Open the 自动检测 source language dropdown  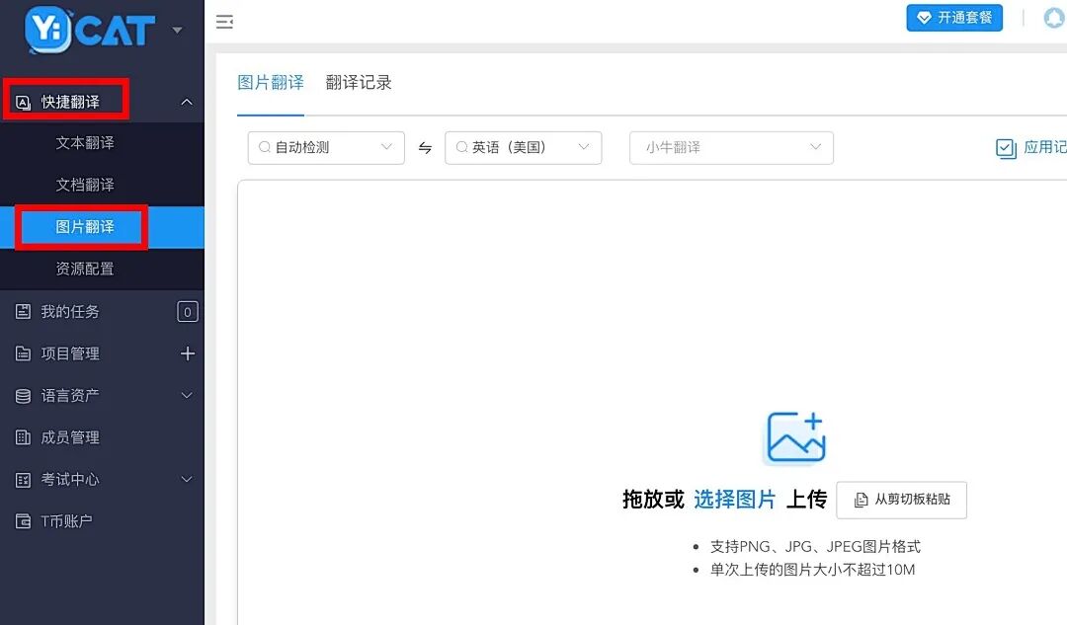click(x=325, y=147)
